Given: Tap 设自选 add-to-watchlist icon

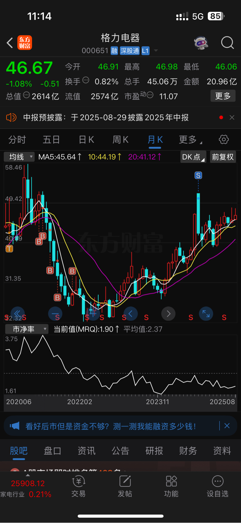Looking at the screenshot, I should [x=217, y=487].
